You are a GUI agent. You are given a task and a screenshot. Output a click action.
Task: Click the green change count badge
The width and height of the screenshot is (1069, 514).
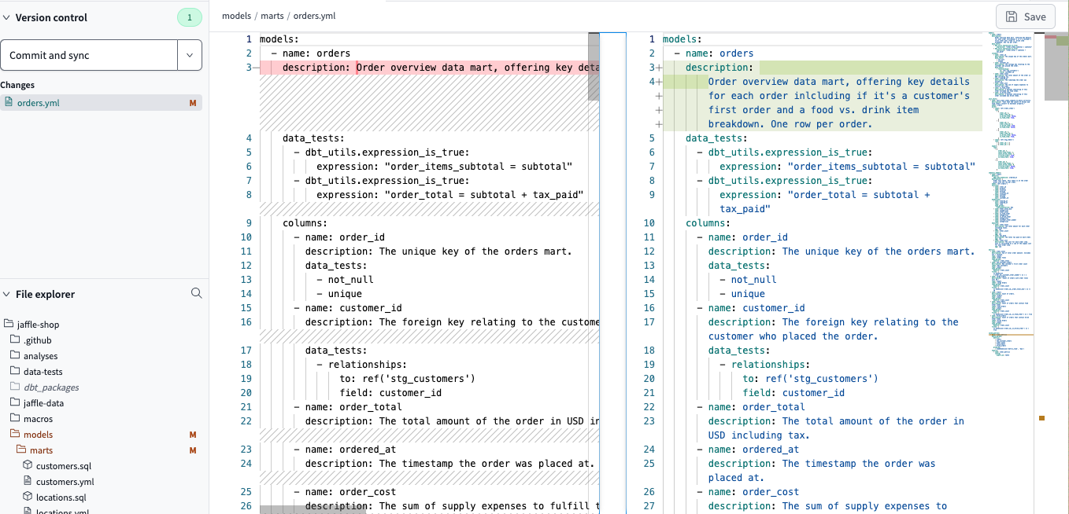pyautogui.click(x=190, y=17)
